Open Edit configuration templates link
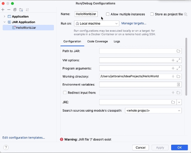This screenshot has height=153, width=191. pos(24,137)
